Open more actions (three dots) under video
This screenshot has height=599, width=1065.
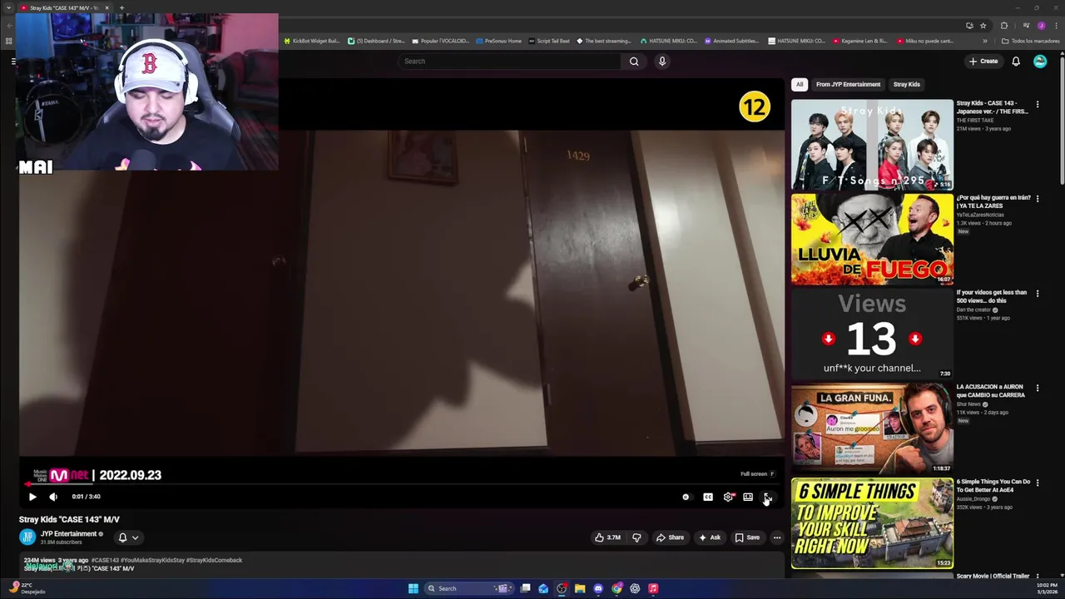pyautogui.click(x=777, y=537)
